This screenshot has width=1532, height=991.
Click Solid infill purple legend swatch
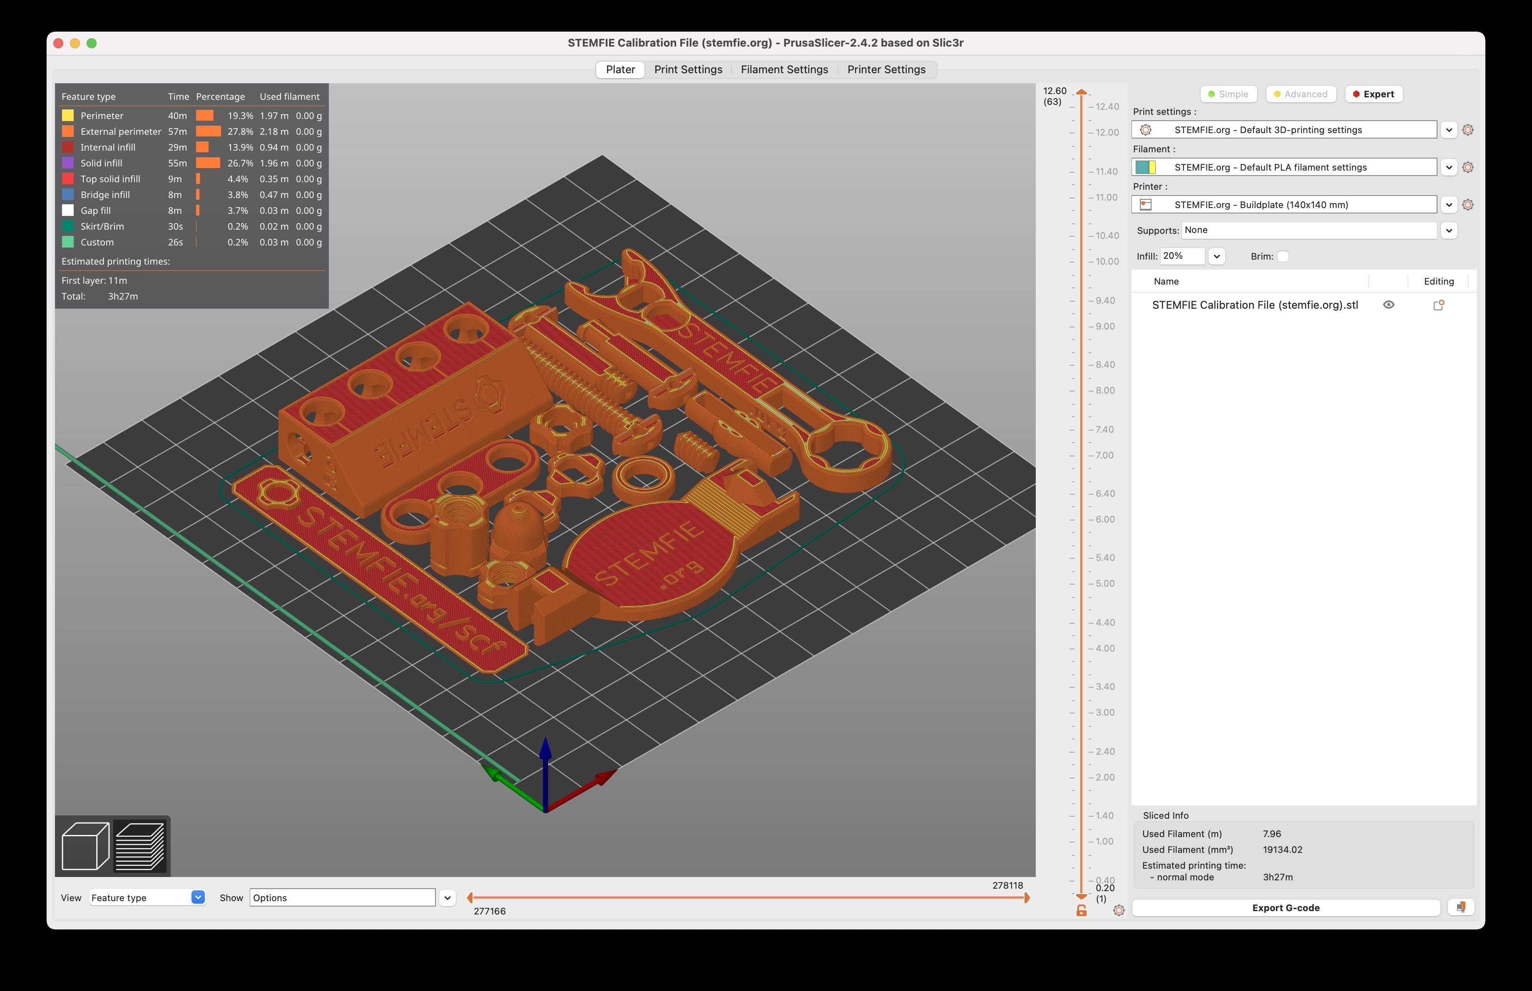point(67,164)
